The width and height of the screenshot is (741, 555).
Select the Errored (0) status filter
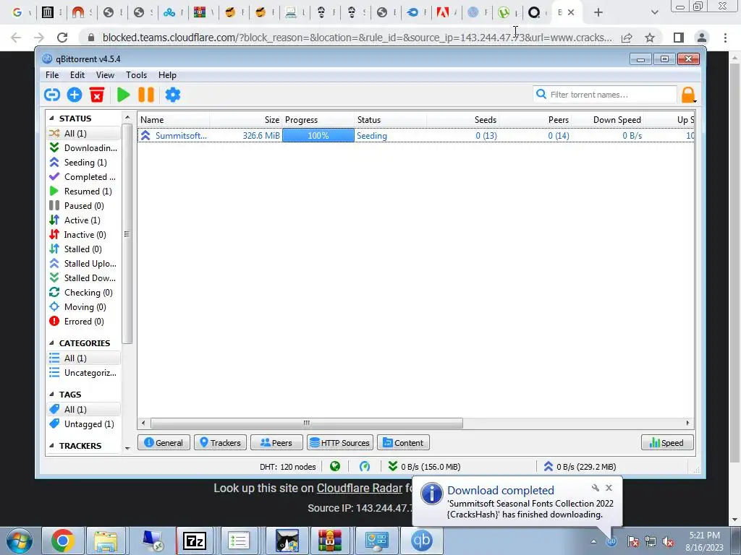point(84,322)
